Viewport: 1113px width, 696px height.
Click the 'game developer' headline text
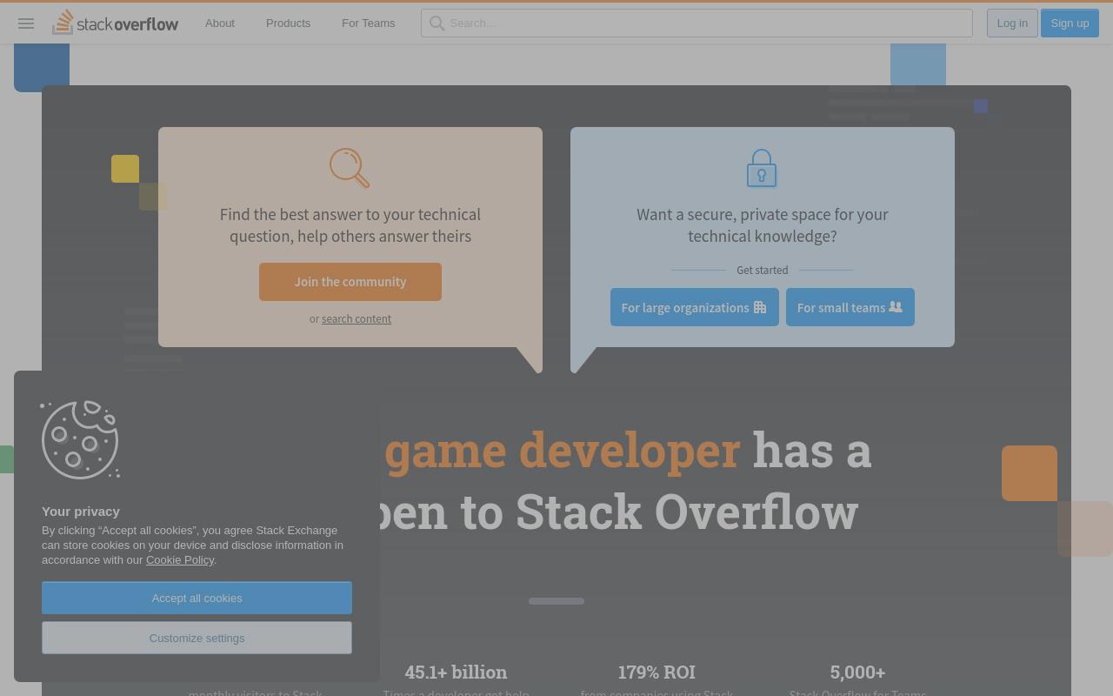[563, 451]
